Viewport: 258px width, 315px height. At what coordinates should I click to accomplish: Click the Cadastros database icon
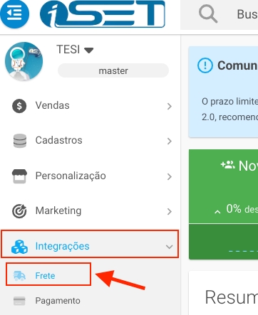[20, 141]
